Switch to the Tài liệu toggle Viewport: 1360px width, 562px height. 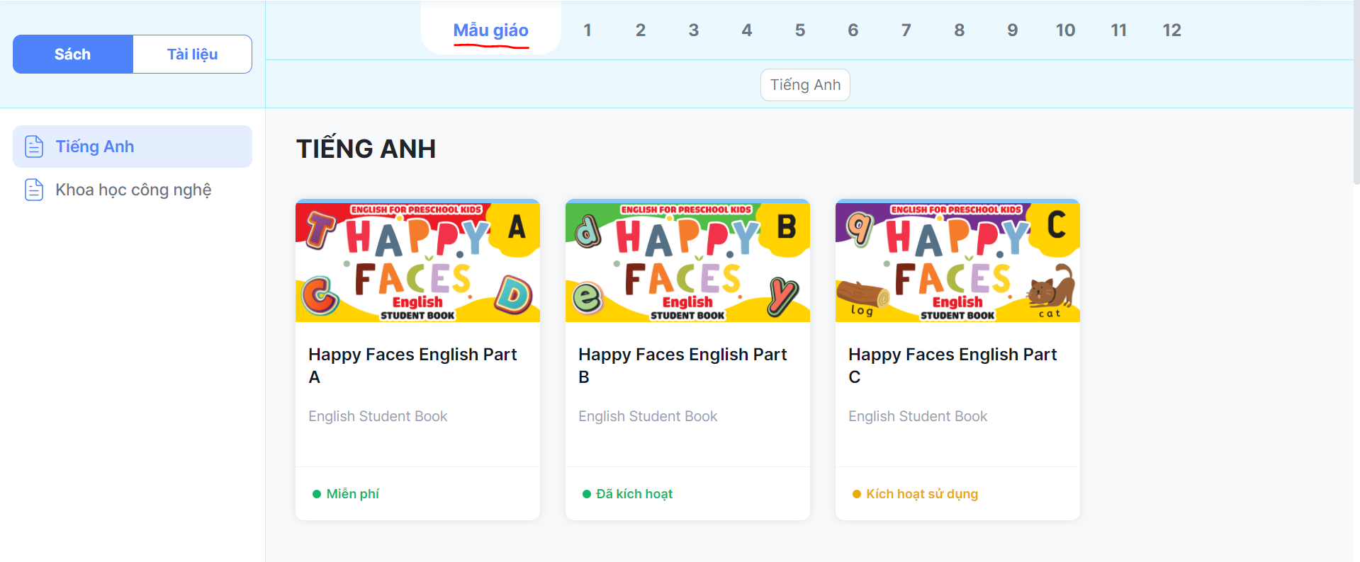coord(192,55)
